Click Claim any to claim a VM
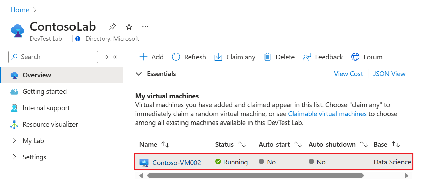The width and height of the screenshot is (422, 187). (235, 57)
